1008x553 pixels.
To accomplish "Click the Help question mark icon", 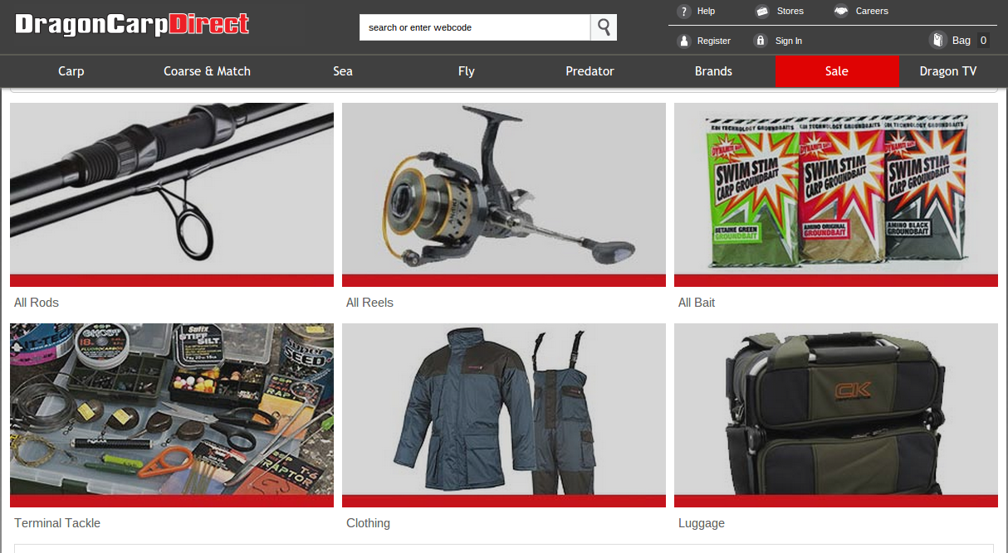I will click(x=684, y=12).
